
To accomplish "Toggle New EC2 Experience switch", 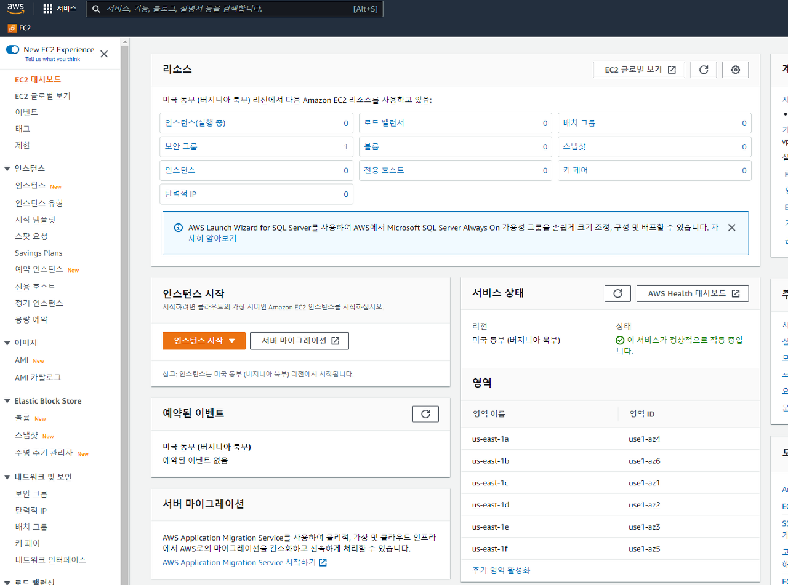I will click(x=13, y=49).
